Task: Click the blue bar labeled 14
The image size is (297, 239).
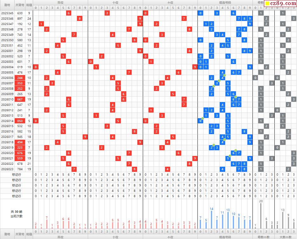Action: click(x=211, y=219)
